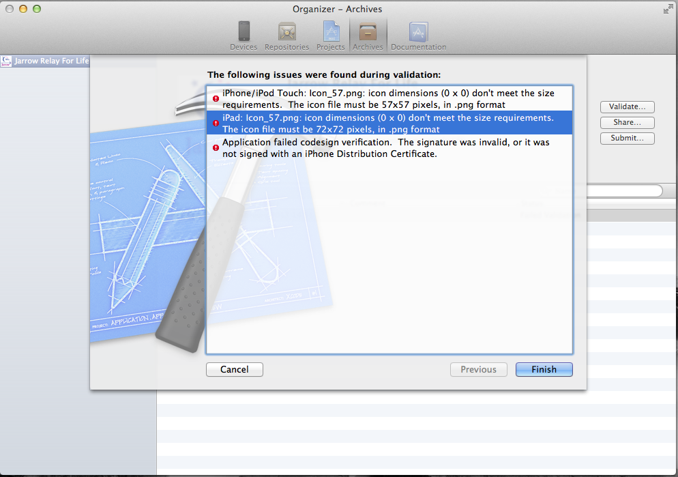Screen dimensions: 678x477
Task: Click the Share... button
Action: click(627, 122)
